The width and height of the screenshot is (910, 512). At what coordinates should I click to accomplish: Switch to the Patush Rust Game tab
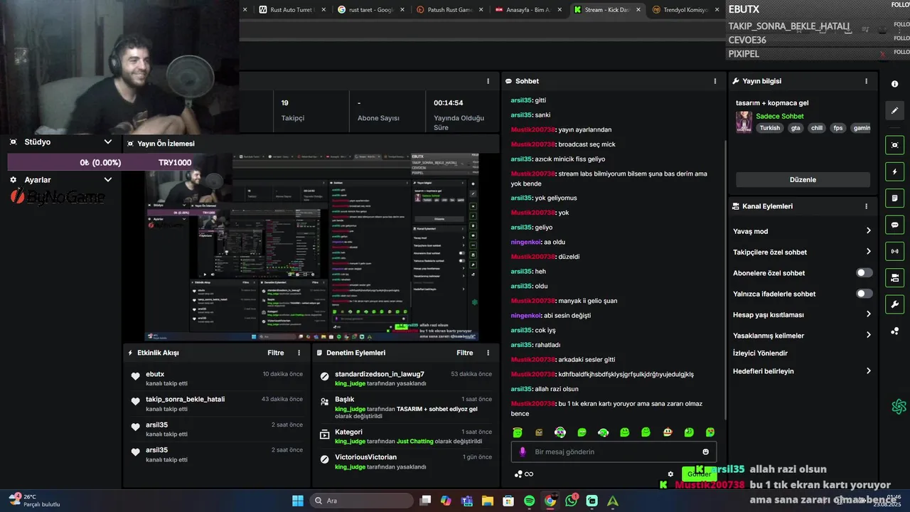tap(449, 10)
